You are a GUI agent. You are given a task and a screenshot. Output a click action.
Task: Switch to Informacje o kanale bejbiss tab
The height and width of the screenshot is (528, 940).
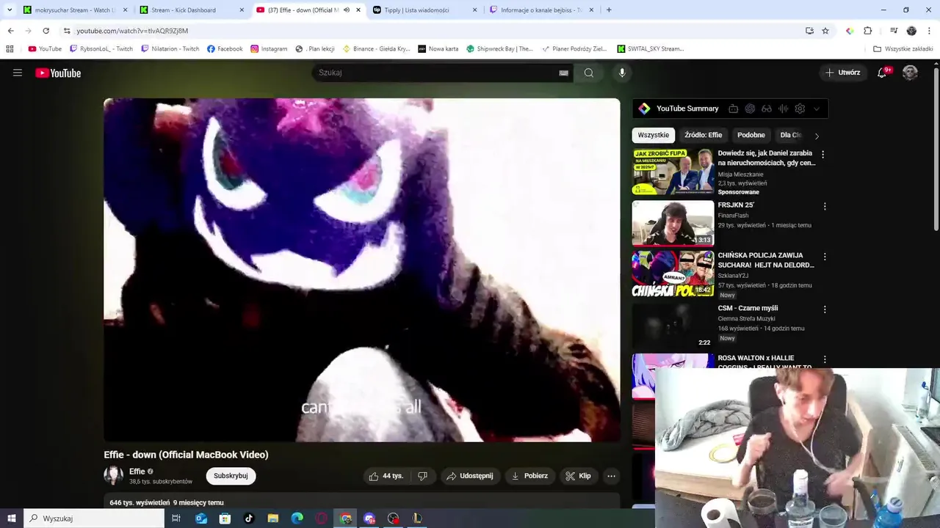[x=542, y=10]
